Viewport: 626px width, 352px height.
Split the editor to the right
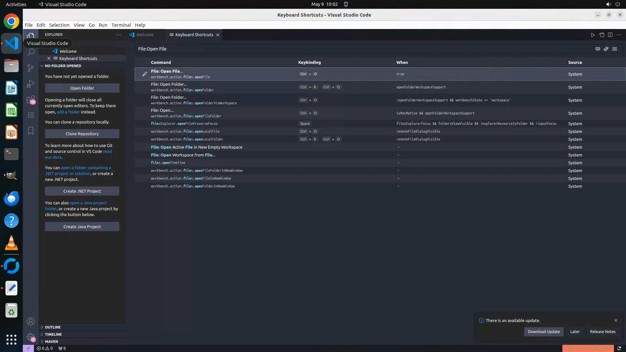[x=610, y=35]
